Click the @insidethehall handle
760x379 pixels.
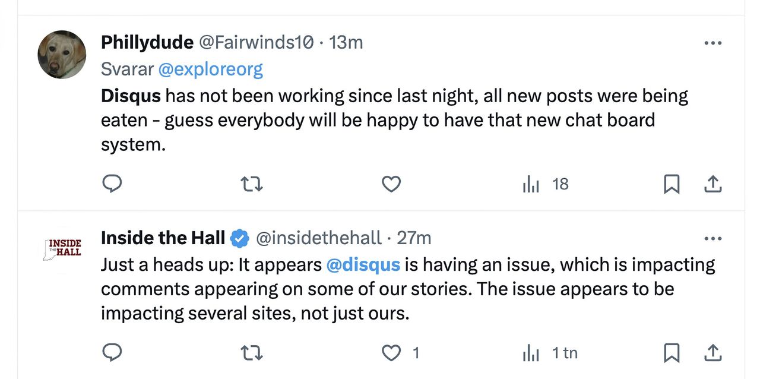[318, 238]
